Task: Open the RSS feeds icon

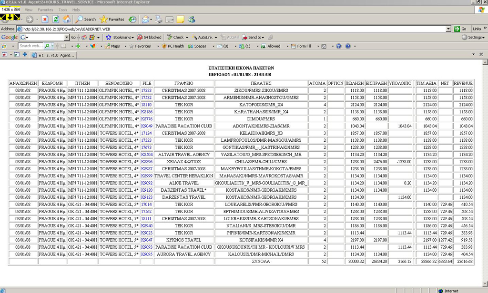Action: [324, 46]
